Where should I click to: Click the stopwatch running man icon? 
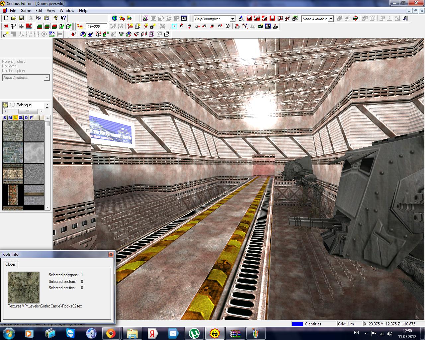click(245, 26)
